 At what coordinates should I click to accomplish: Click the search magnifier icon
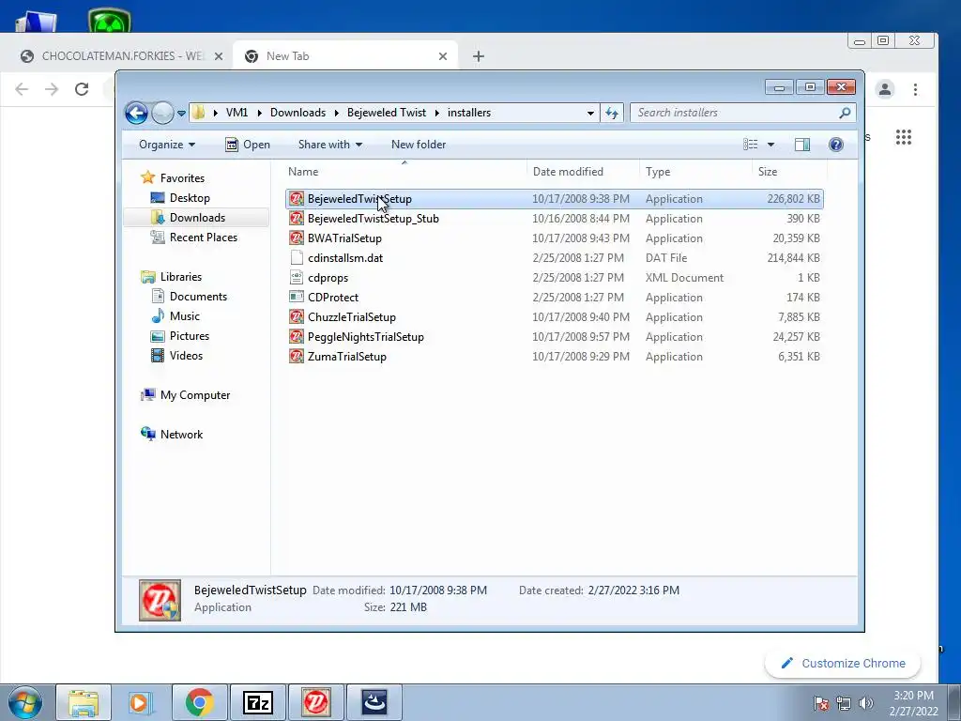coord(846,113)
